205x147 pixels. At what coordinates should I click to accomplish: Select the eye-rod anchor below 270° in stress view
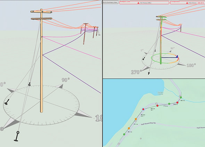click(x=149, y=73)
